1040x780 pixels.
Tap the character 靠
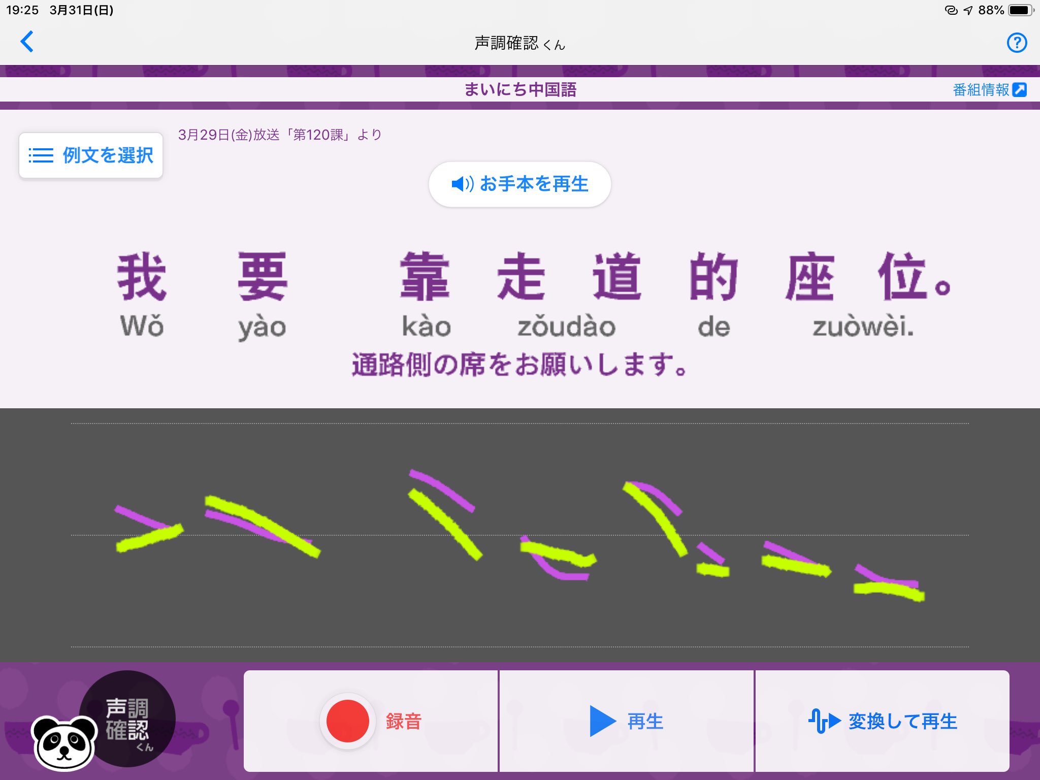[x=425, y=277]
